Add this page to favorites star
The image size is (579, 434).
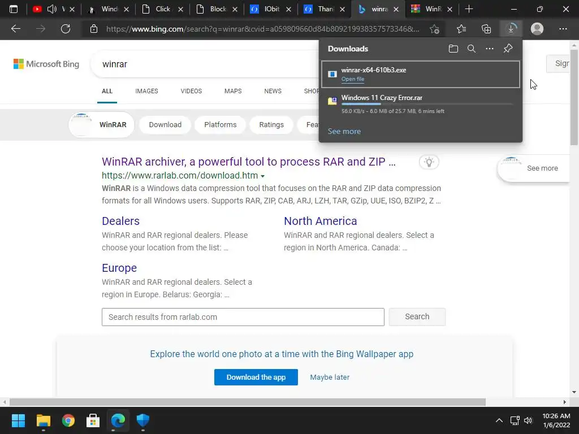(x=435, y=29)
